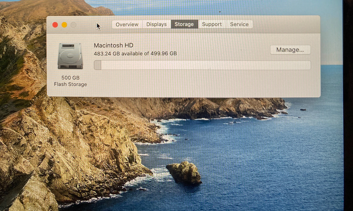Click the Macintosh HD volume name
Screen dimensions: 353x211
pos(113,45)
